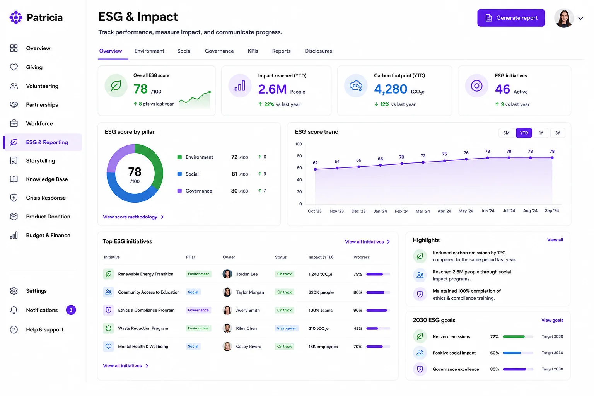This screenshot has height=396, width=594.
Task: Click the Product Donation box icon
Action: (14, 217)
